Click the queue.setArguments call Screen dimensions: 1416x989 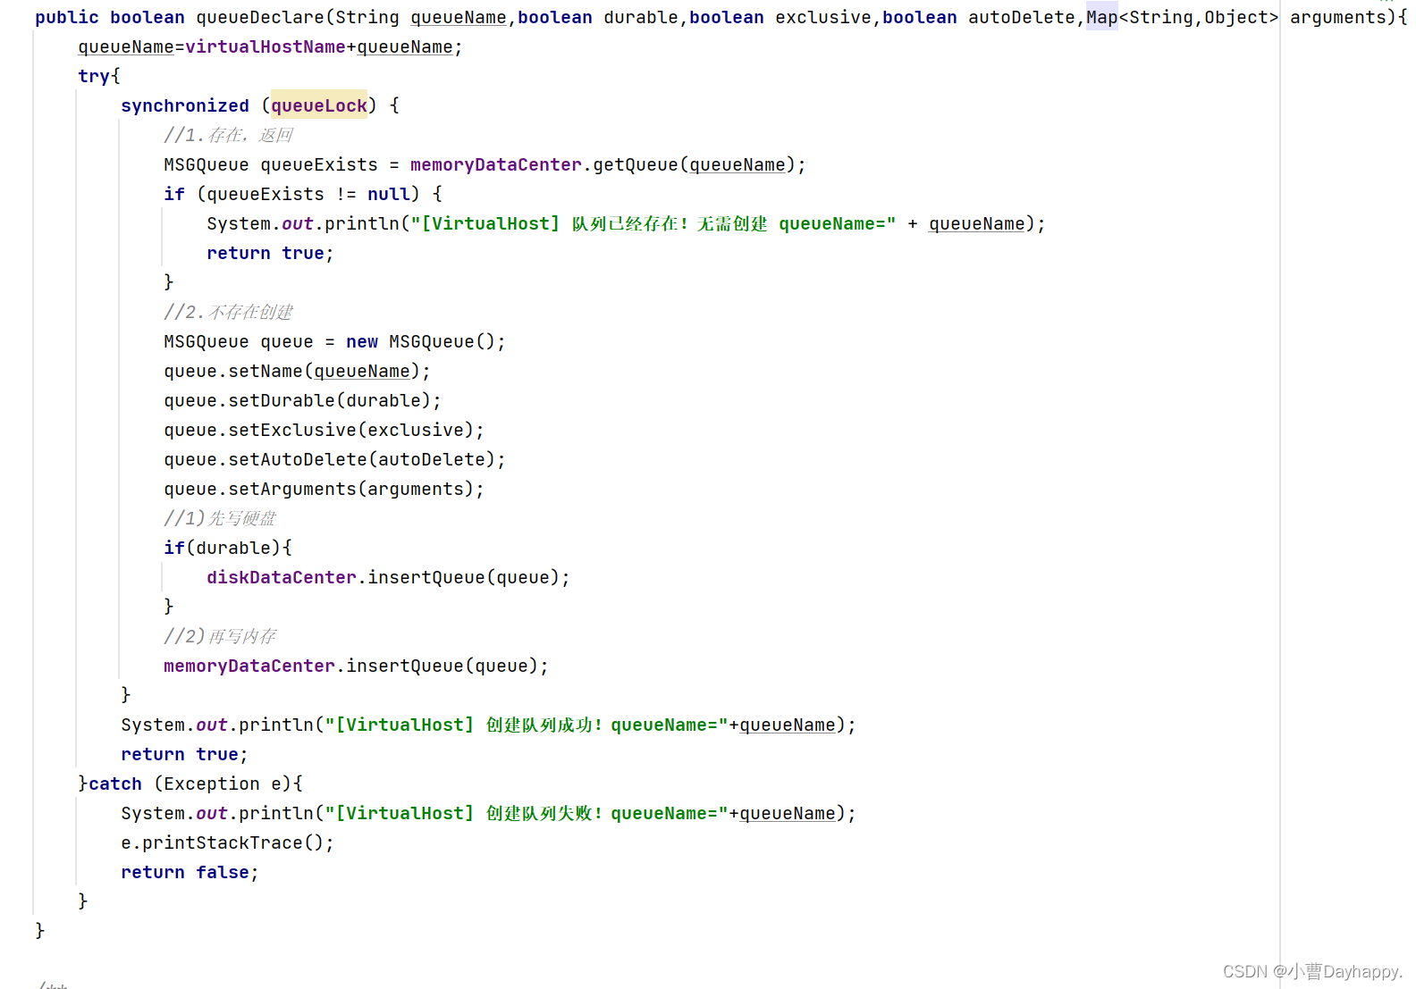tap(324, 489)
